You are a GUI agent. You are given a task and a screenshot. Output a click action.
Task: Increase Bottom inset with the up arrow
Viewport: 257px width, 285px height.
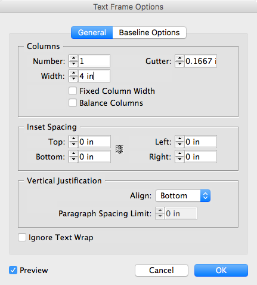[73, 154]
